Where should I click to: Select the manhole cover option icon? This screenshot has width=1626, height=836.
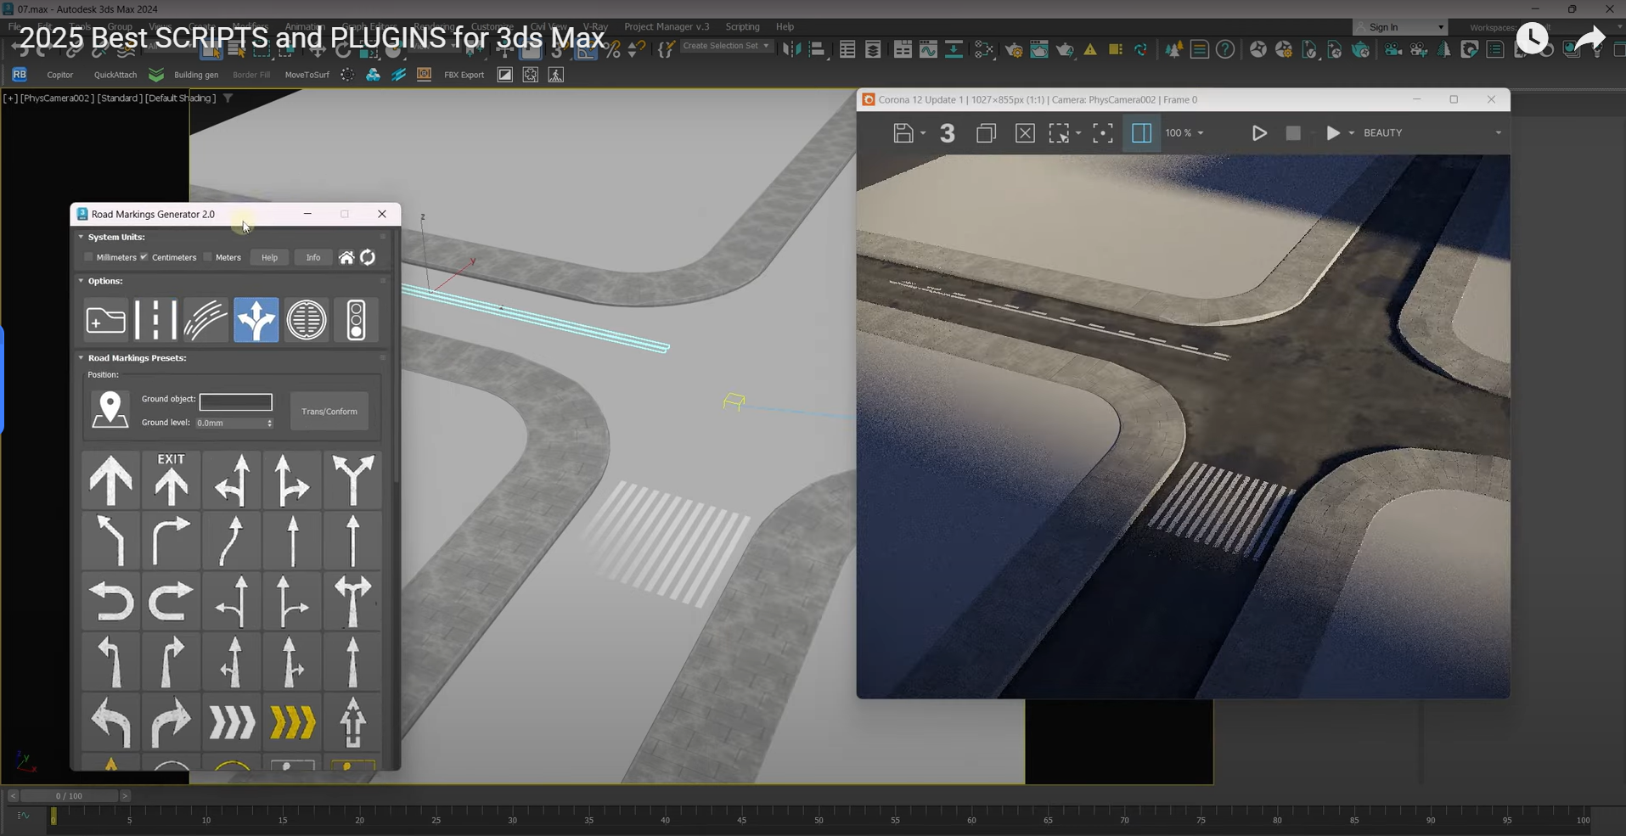click(x=306, y=320)
